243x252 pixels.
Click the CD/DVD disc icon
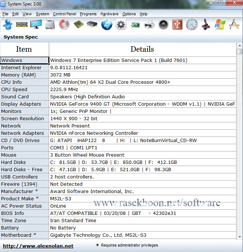click(x=64, y=24)
